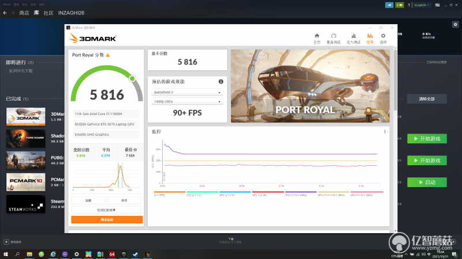Open the Steam Community menu (社区)
Screen dimensions: 462x259
pos(49,13)
